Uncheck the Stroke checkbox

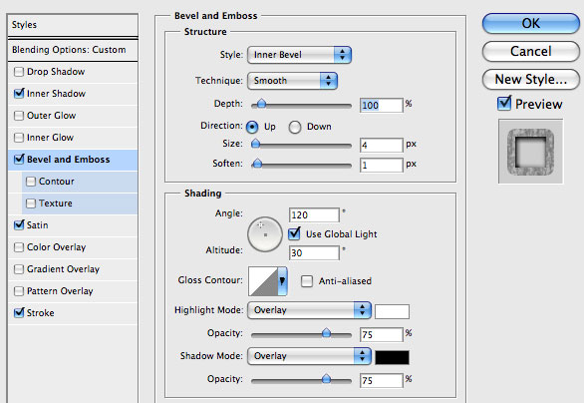[x=19, y=313]
